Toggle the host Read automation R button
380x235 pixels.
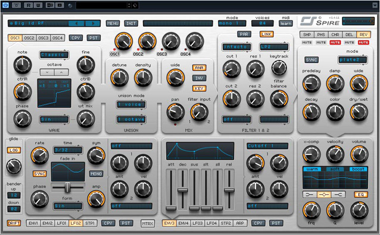29,5
